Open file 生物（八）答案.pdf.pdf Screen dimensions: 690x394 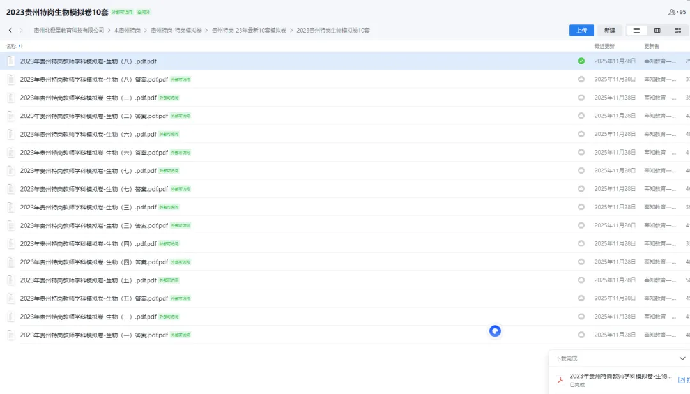(x=94, y=80)
